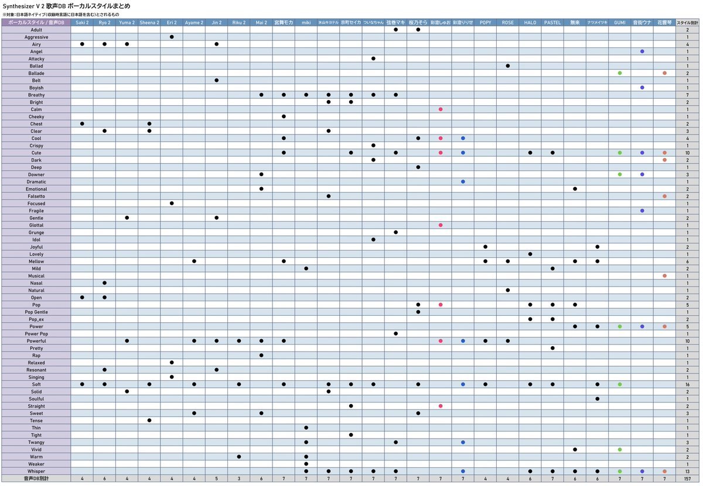Select the "Falsetto" row label
This screenshot has height=486, width=703.
[x=36, y=196]
